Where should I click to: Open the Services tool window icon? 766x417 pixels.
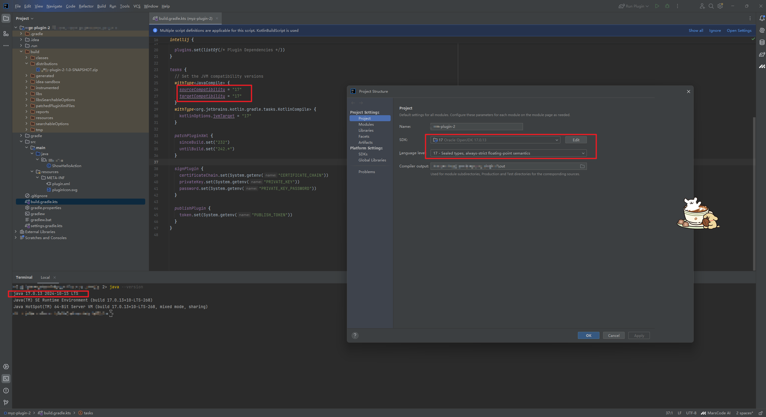[6, 367]
